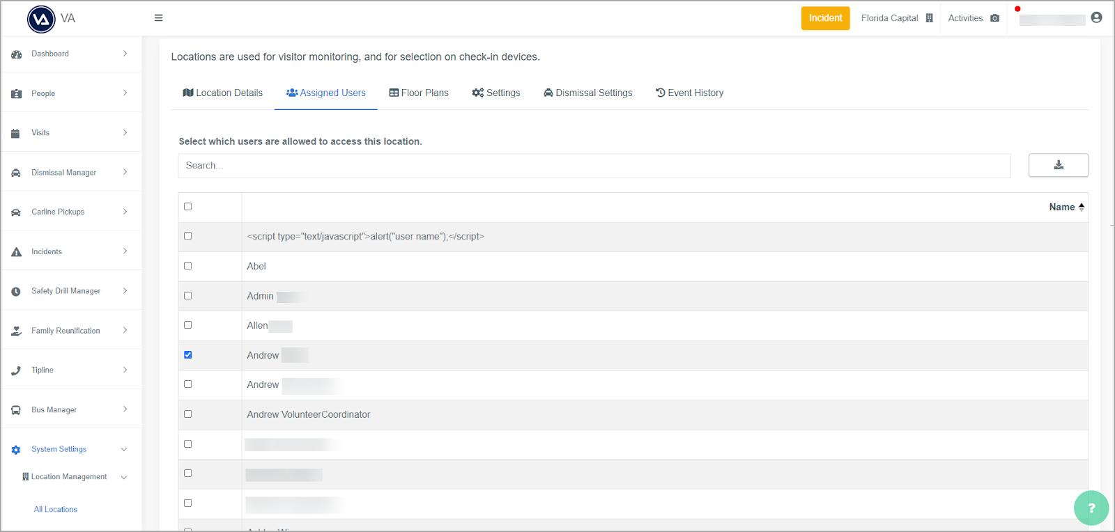Click the Carline Pickups icon

(x=16, y=212)
